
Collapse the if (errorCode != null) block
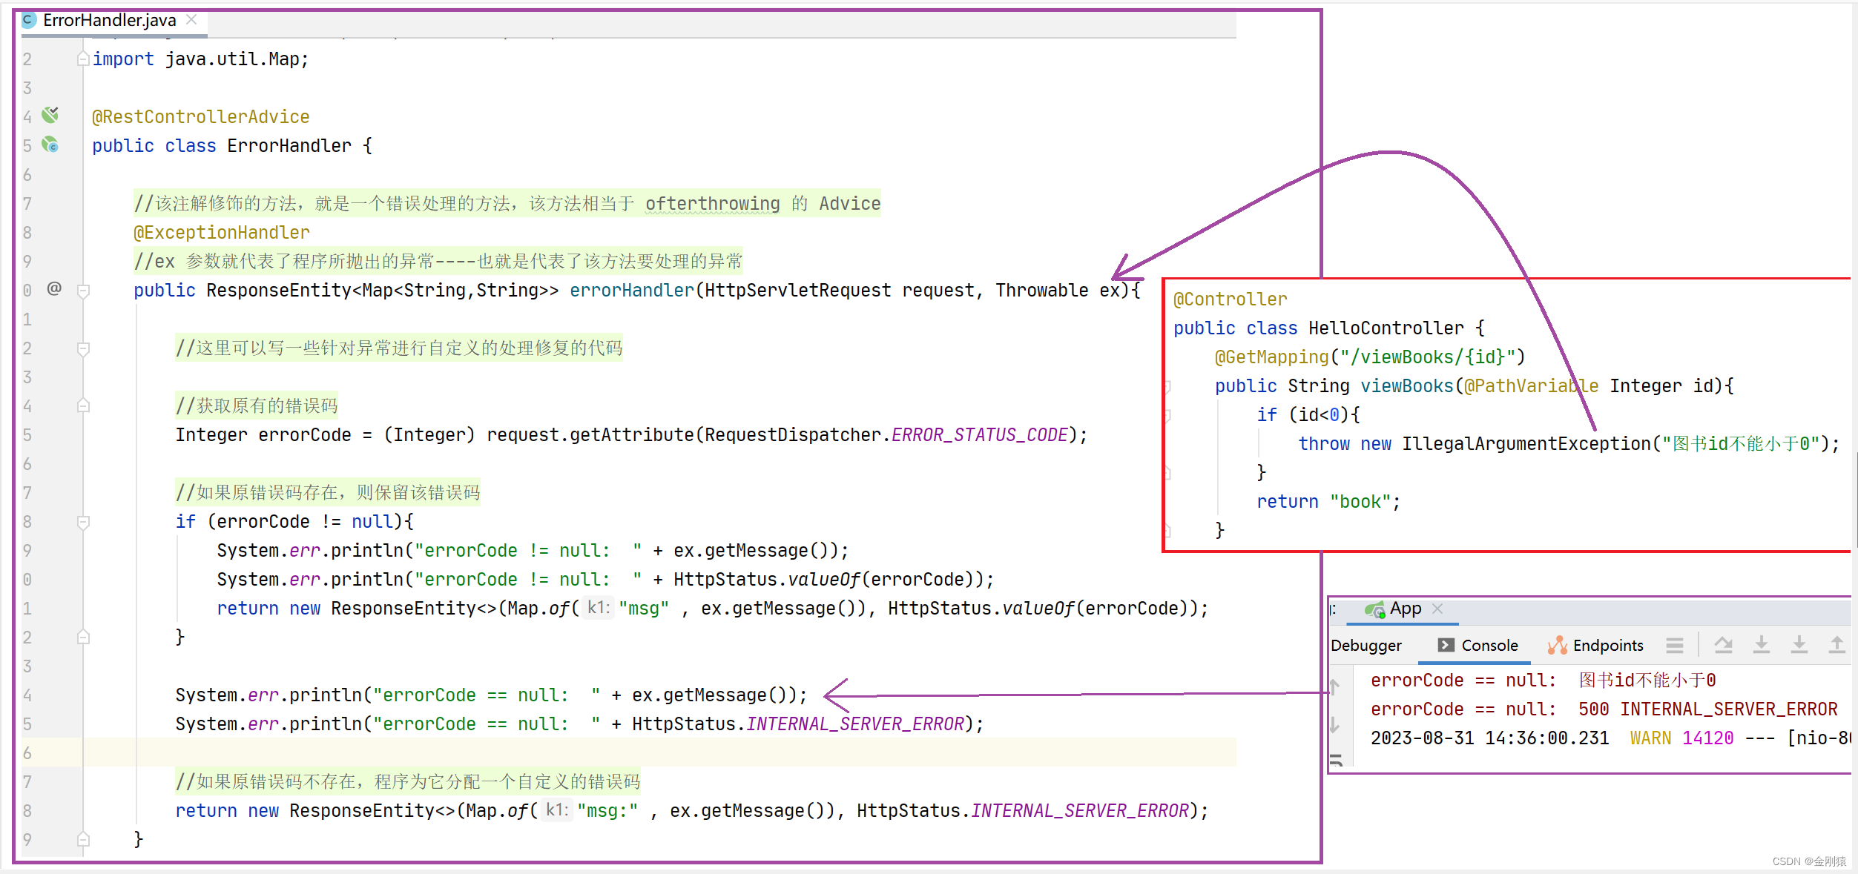(83, 522)
